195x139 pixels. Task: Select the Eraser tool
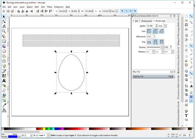tap(4, 91)
